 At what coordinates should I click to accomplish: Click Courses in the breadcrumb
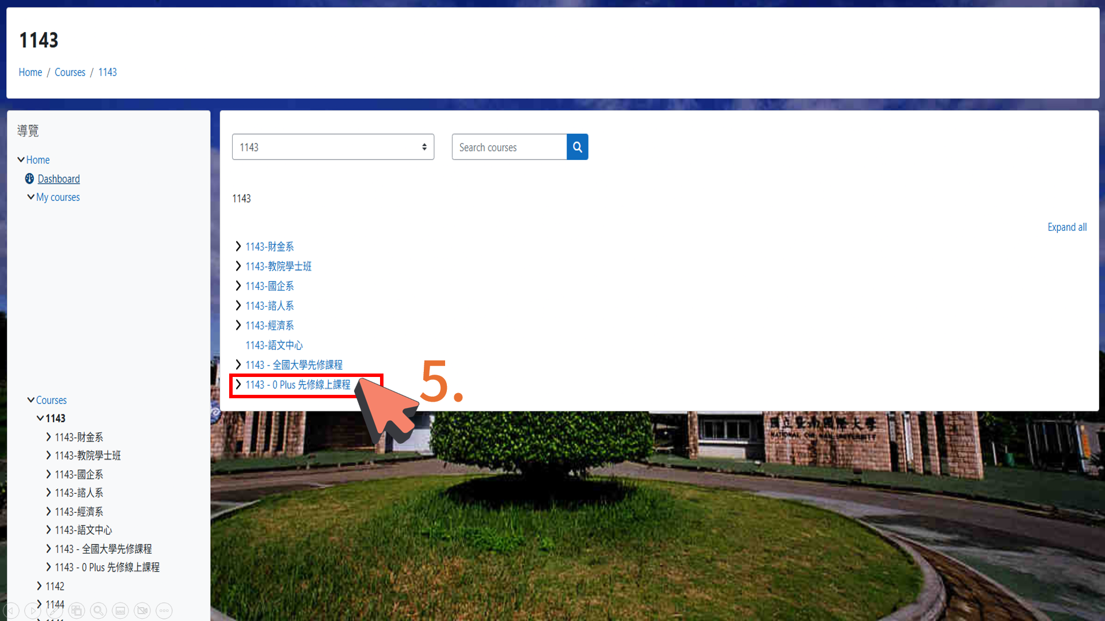pos(70,72)
